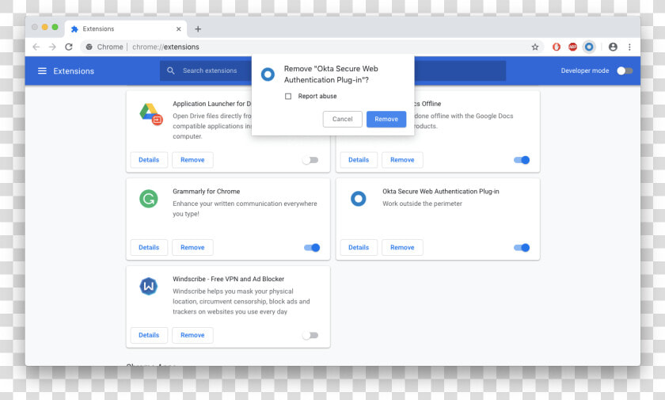The height and width of the screenshot is (400, 665).
Task: Click the Extensions page title
Action: click(x=74, y=71)
